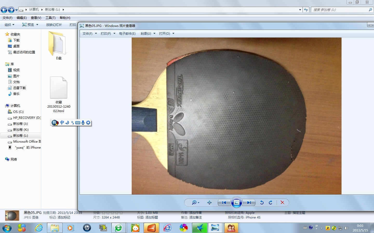This screenshot has width=374, height=233.
Task: Open the 打开(O) dropdown menu
Action: click(166, 34)
